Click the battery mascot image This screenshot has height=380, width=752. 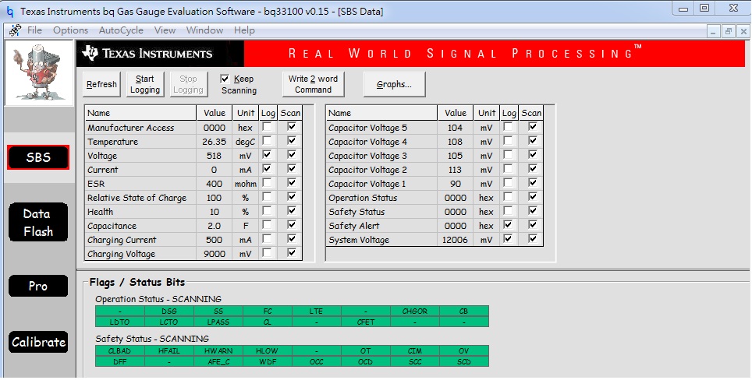click(x=39, y=72)
